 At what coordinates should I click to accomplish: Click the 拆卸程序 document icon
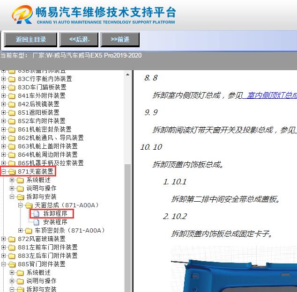click(36, 214)
